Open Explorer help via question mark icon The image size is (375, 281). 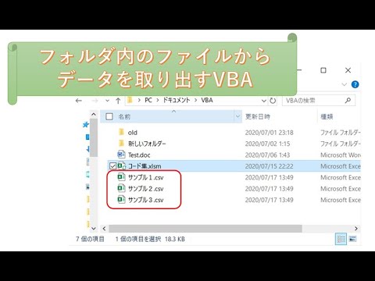click(x=355, y=84)
